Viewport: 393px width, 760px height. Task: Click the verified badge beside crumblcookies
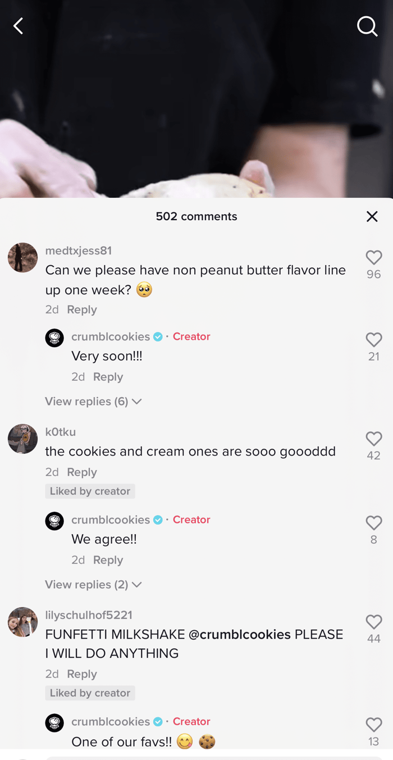pos(157,336)
